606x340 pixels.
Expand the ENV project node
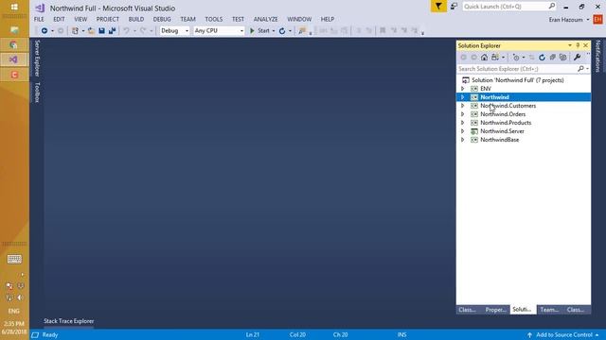[463, 89]
